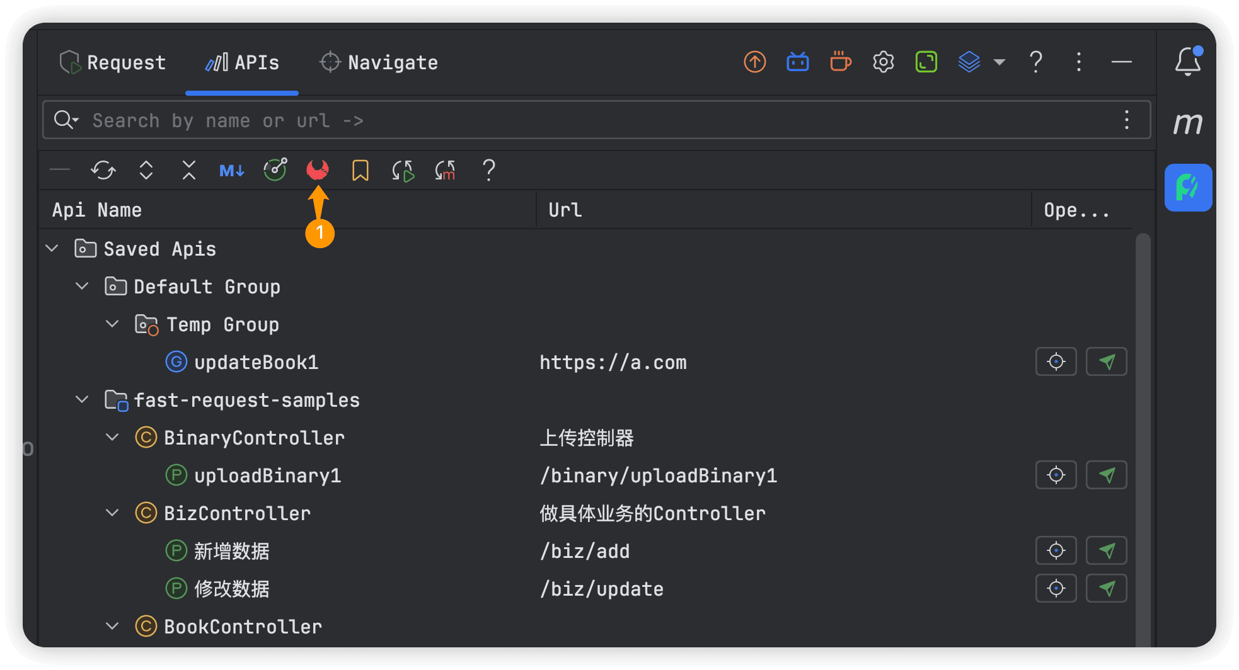The width and height of the screenshot is (1239, 670).
Task: Send the updateBook1 request
Action: (x=1107, y=362)
